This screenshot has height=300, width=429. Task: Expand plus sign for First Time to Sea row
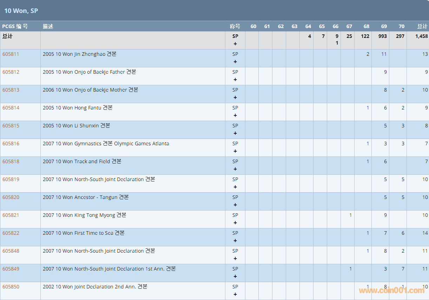[235, 241]
